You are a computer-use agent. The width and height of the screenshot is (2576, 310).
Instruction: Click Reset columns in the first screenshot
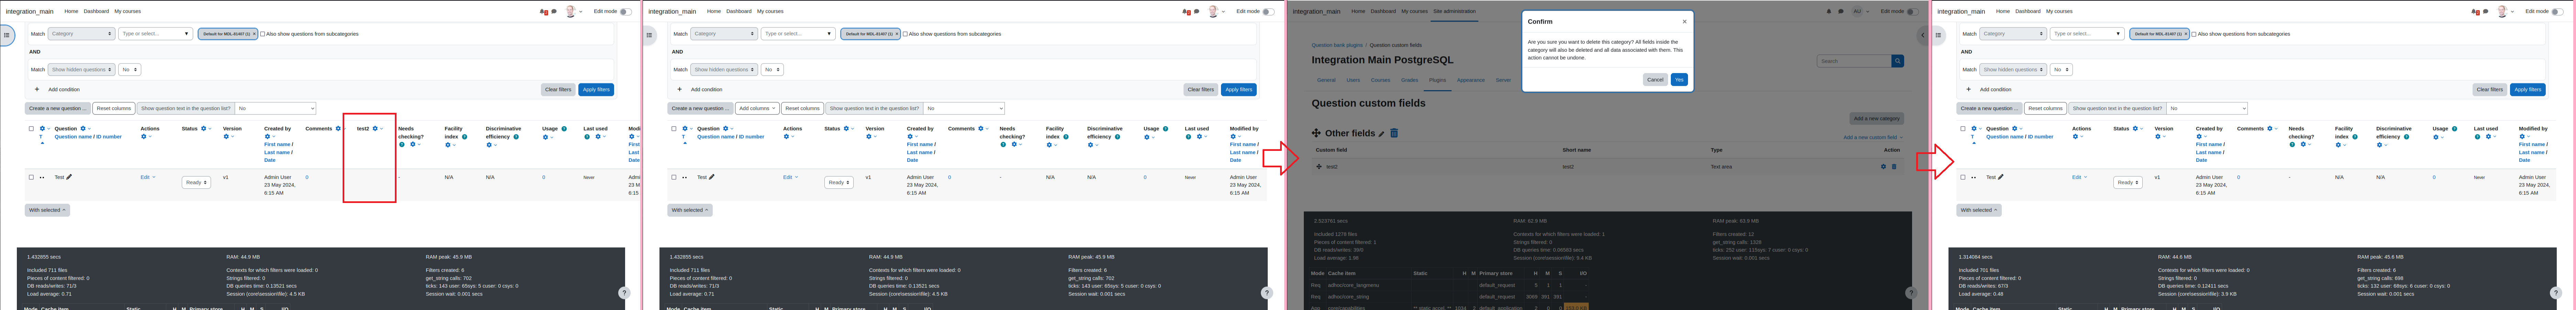114,109
